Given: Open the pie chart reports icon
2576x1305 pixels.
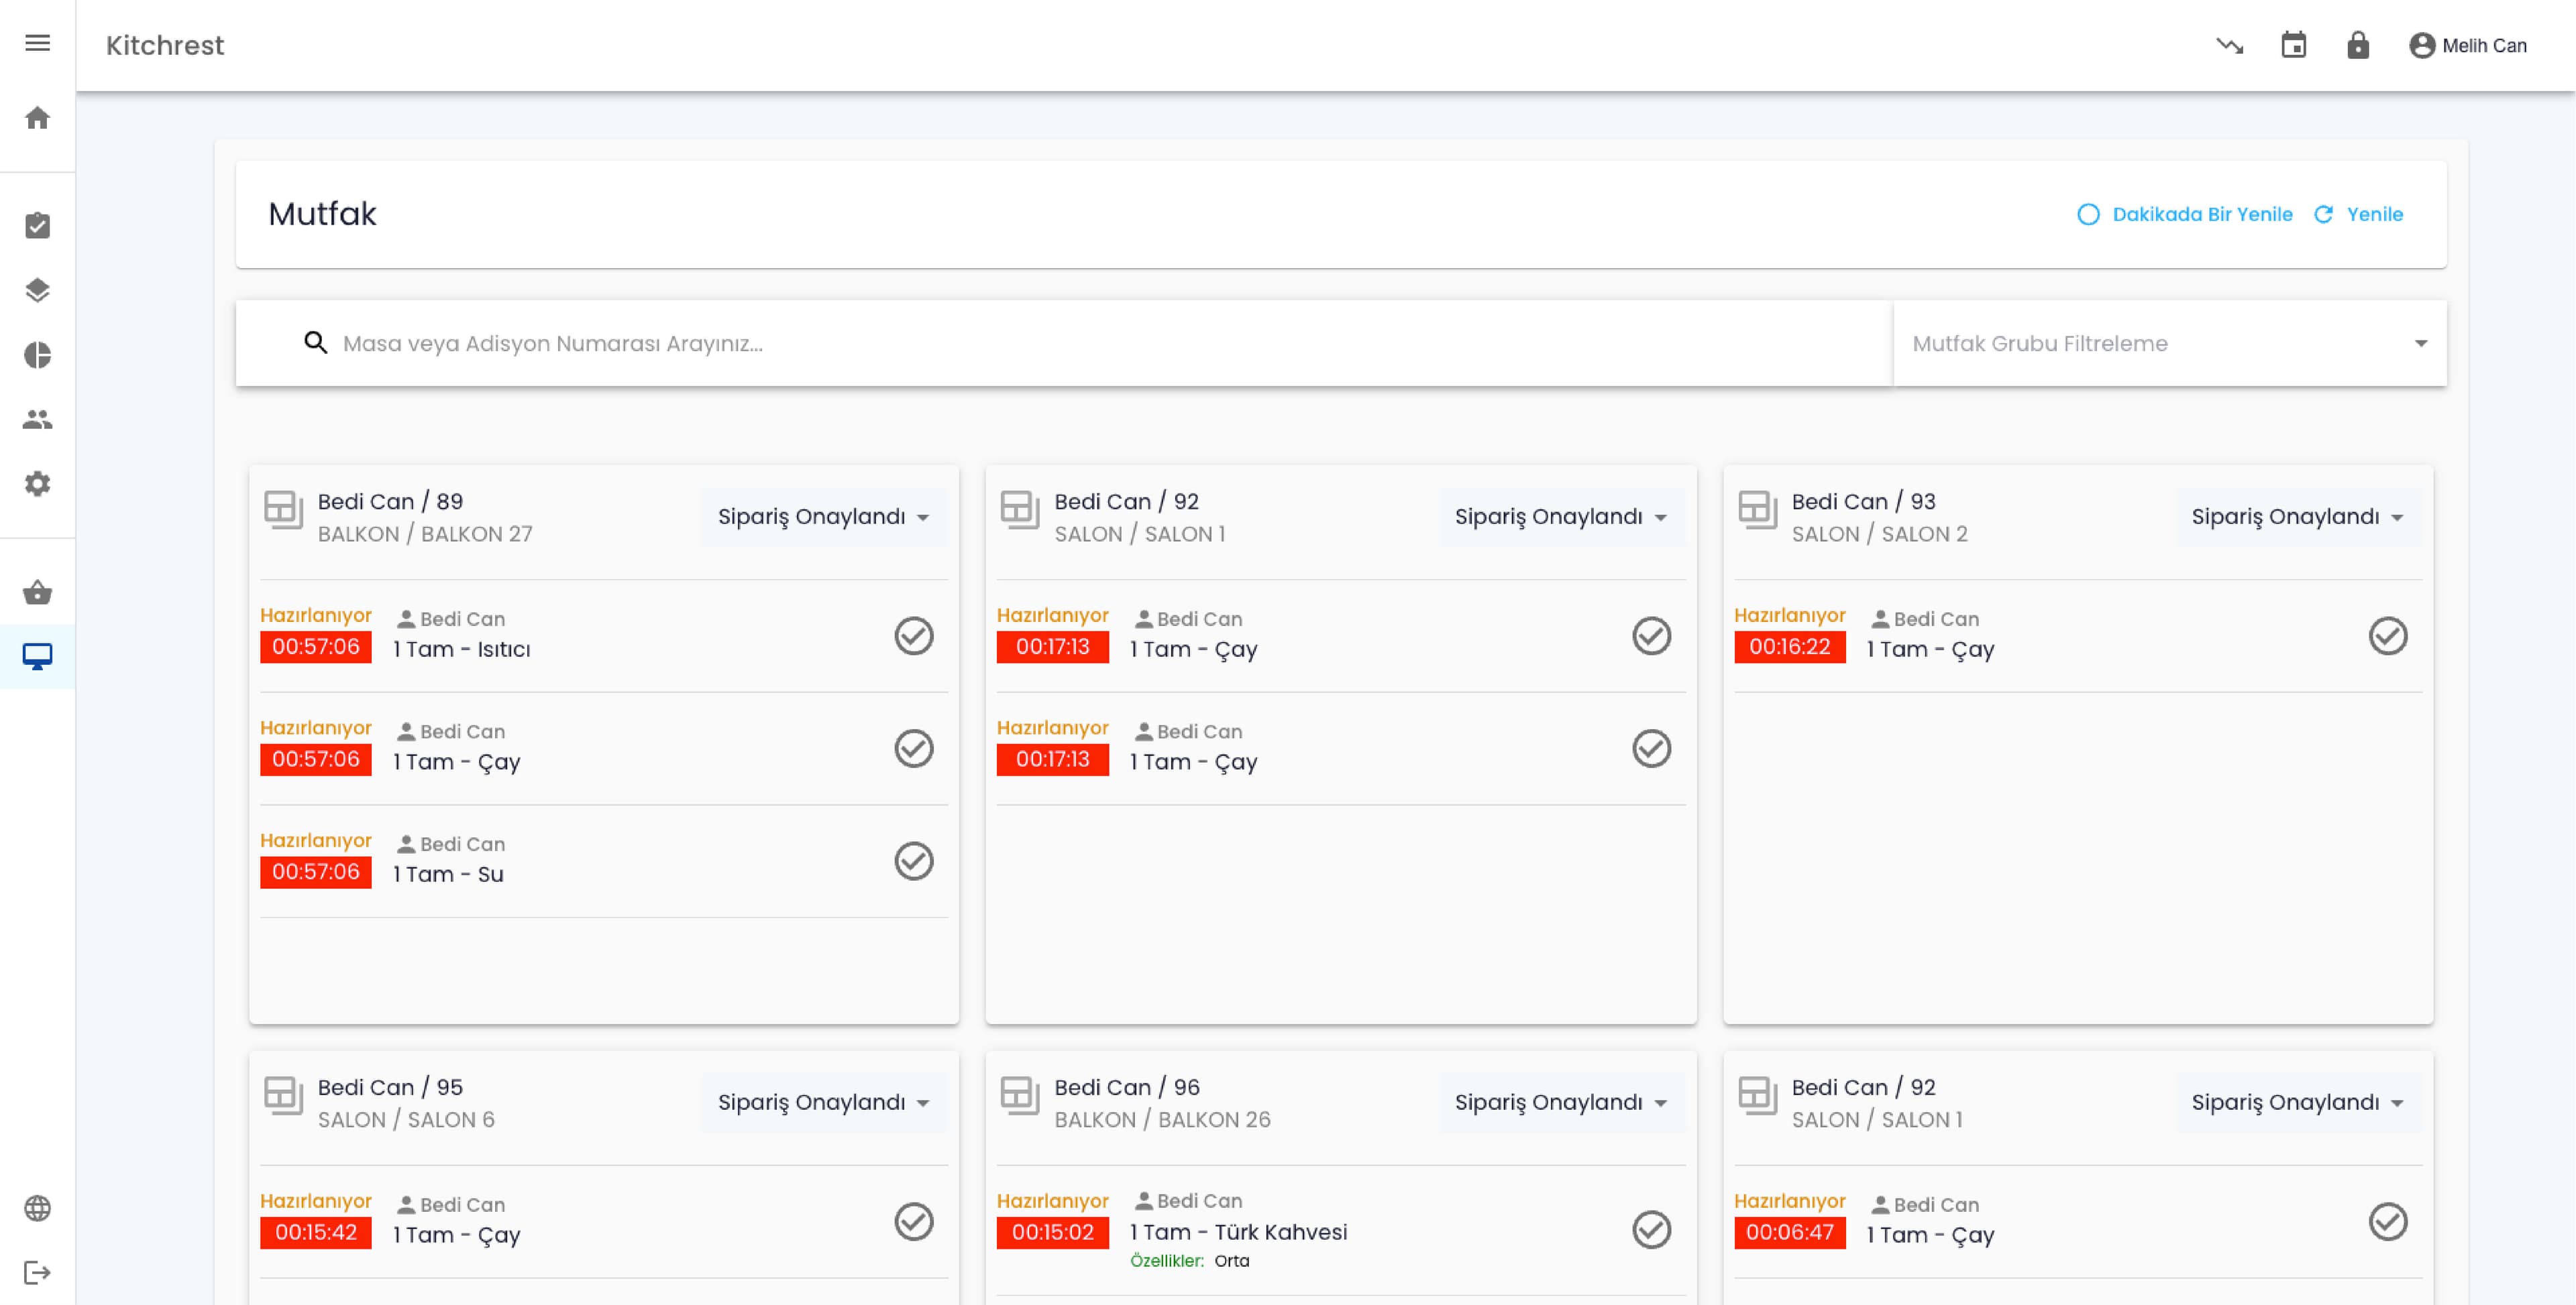Looking at the screenshot, I should 37,356.
